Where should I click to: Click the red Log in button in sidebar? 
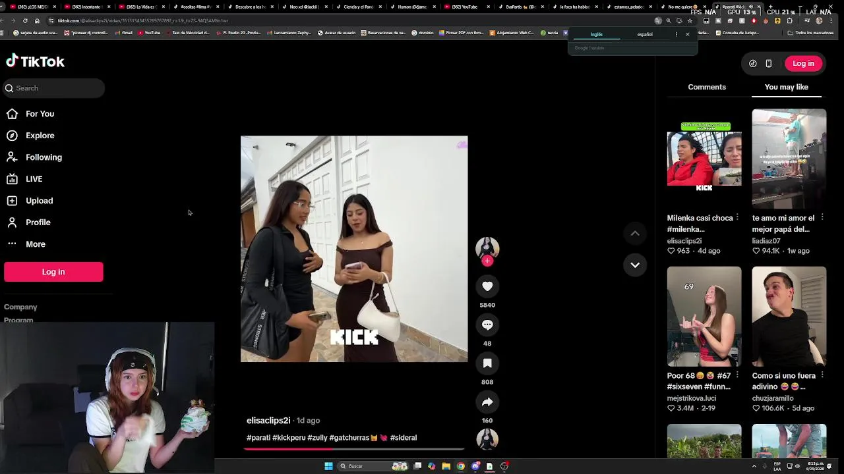pos(53,272)
